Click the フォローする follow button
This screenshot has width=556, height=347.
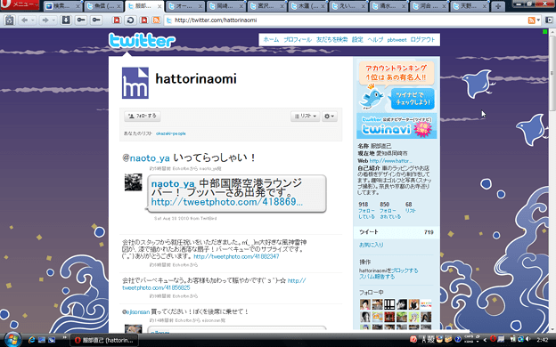click(143, 117)
